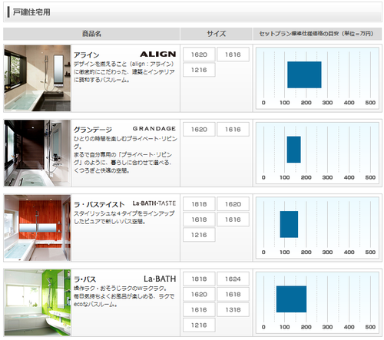Click the 0 axis label in GRANDAGE chart
384x340 pixels.
[263, 177]
